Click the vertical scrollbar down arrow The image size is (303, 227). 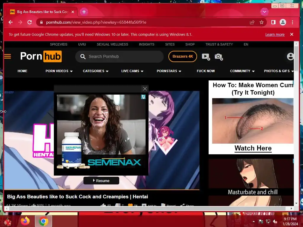click(296, 203)
